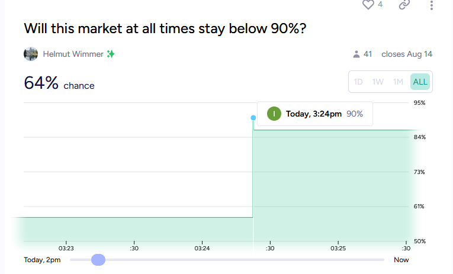The image size is (453, 274).
Task: Click the blue data point on the chart
Action: [x=253, y=118]
